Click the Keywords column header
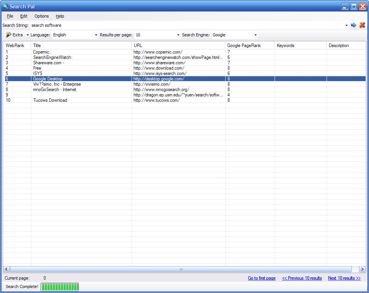The width and height of the screenshot is (369, 293). pyautogui.click(x=300, y=46)
